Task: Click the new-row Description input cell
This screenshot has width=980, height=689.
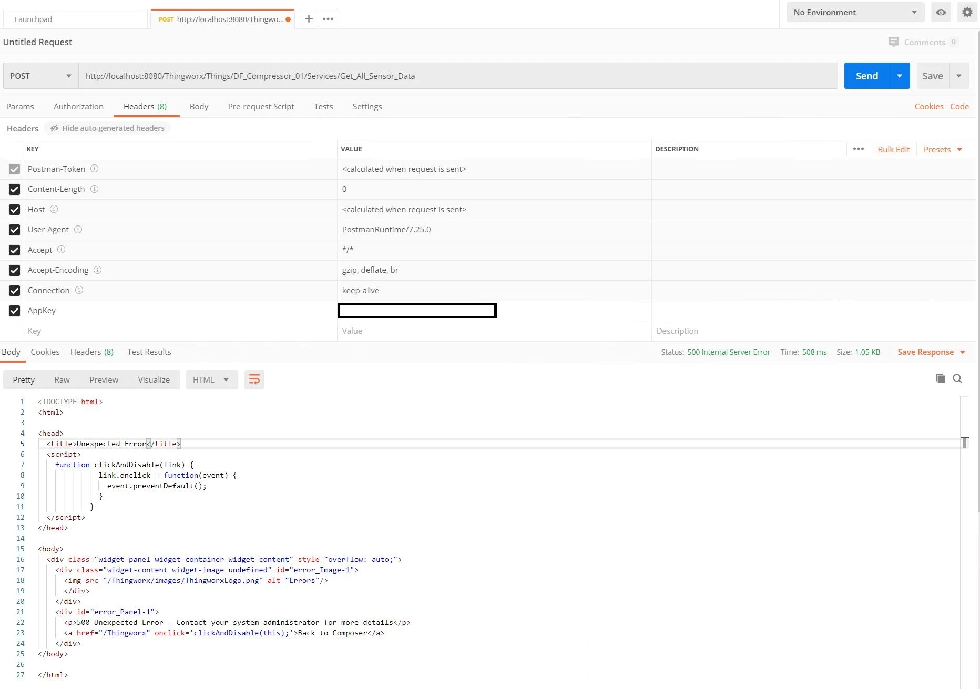Action: pyautogui.click(x=813, y=331)
